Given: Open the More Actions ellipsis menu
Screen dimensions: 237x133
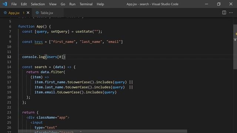Looking at the screenshot, I should click(231, 13).
